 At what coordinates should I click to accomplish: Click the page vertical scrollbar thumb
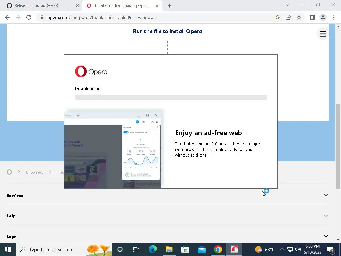tap(338, 146)
